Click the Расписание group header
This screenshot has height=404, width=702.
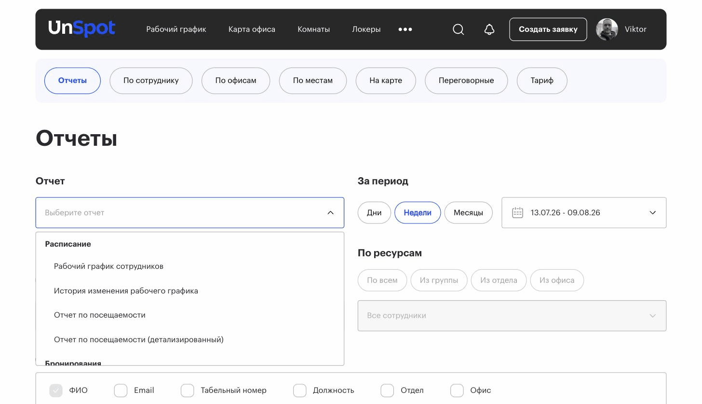[x=68, y=244]
